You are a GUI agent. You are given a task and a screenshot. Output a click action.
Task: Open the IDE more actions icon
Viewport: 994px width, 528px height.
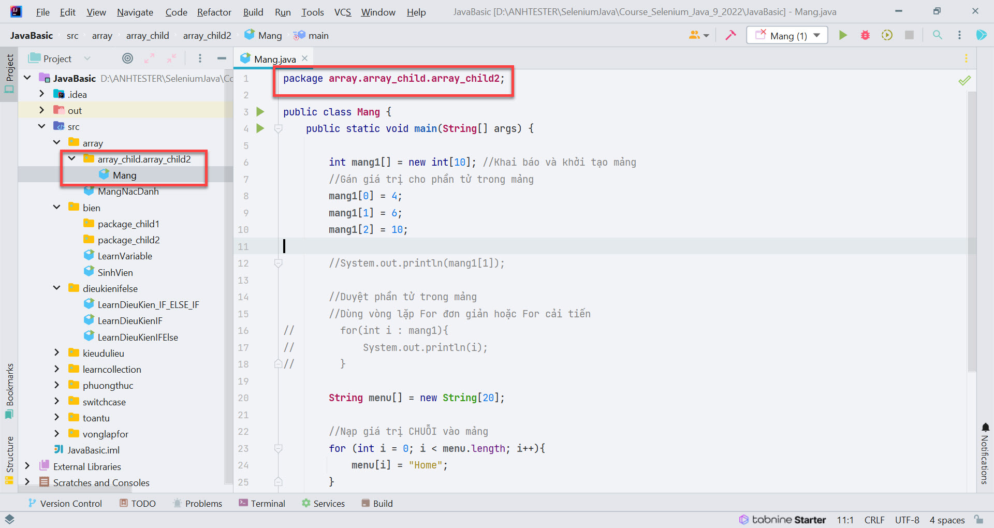point(959,35)
